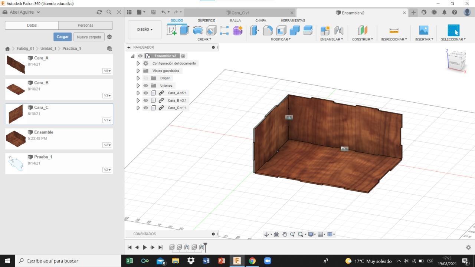This screenshot has height=267, width=475.
Task: Open the CREAR dropdown menu
Action: [204, 39]
